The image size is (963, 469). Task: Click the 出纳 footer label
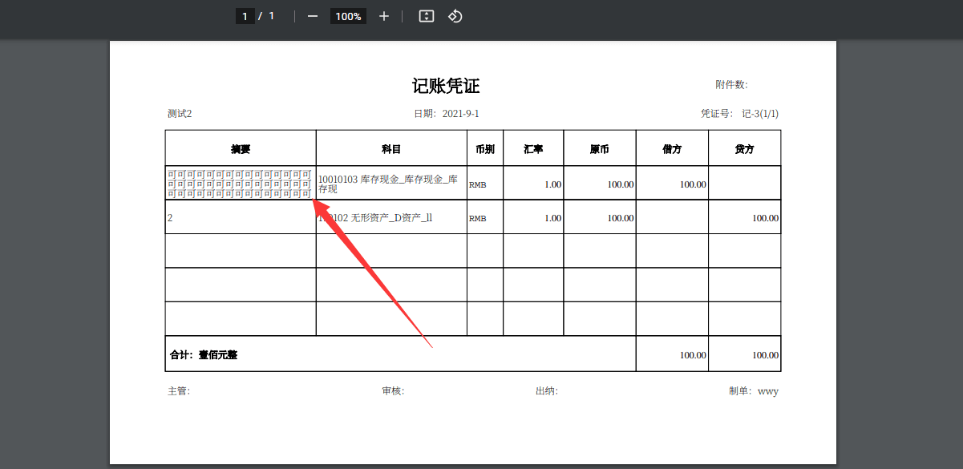[x=547, y=391]
